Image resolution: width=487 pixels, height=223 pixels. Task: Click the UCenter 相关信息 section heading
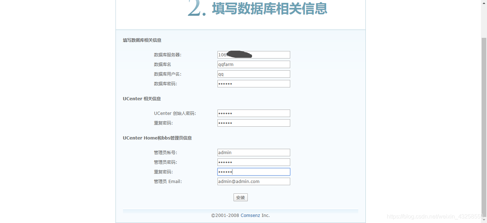(x=142, y=99)
